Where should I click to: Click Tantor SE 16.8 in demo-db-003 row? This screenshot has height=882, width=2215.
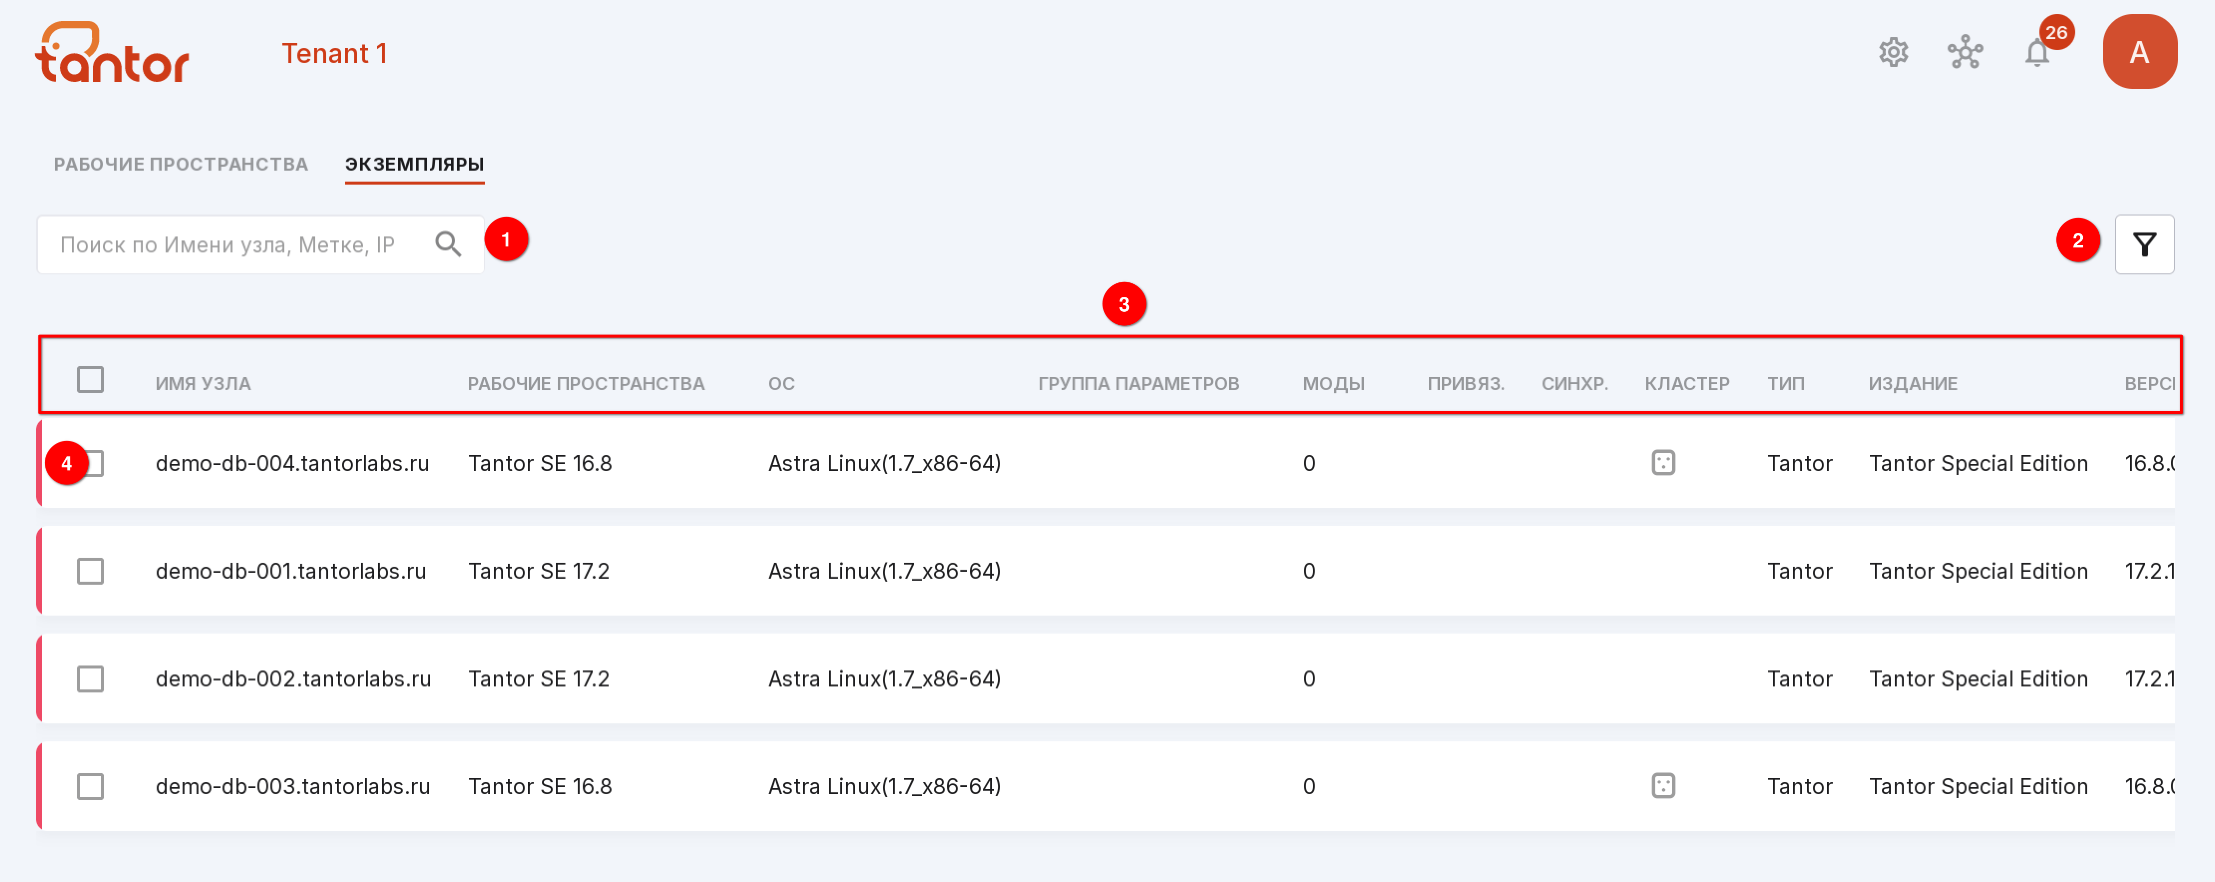tap(540, 786)
